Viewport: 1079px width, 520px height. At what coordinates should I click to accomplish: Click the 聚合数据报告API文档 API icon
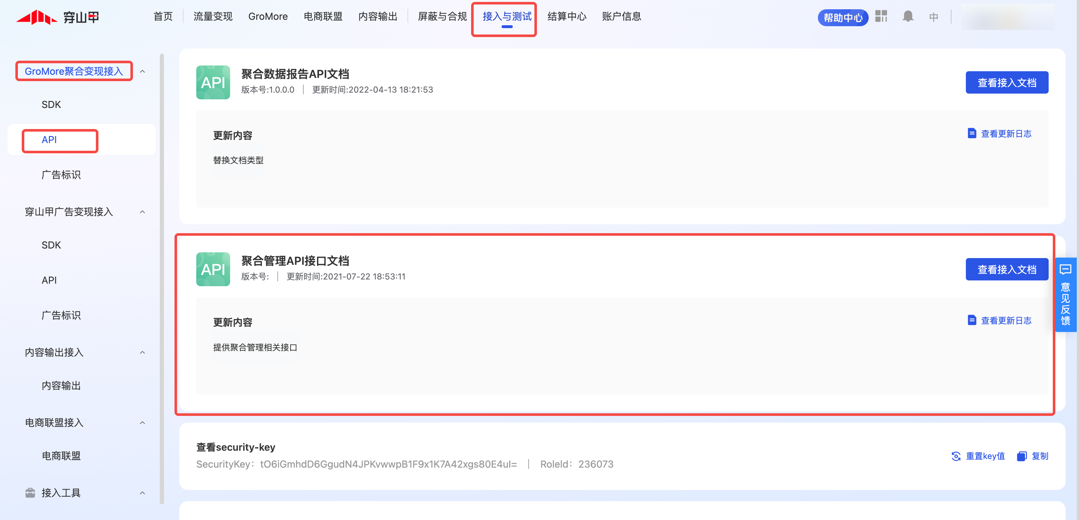pyautogui.click(x=213, y=82)
